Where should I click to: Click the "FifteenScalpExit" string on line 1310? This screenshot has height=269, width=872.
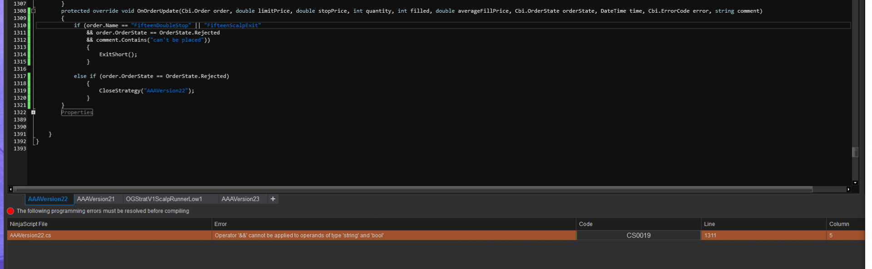point(233,25)
